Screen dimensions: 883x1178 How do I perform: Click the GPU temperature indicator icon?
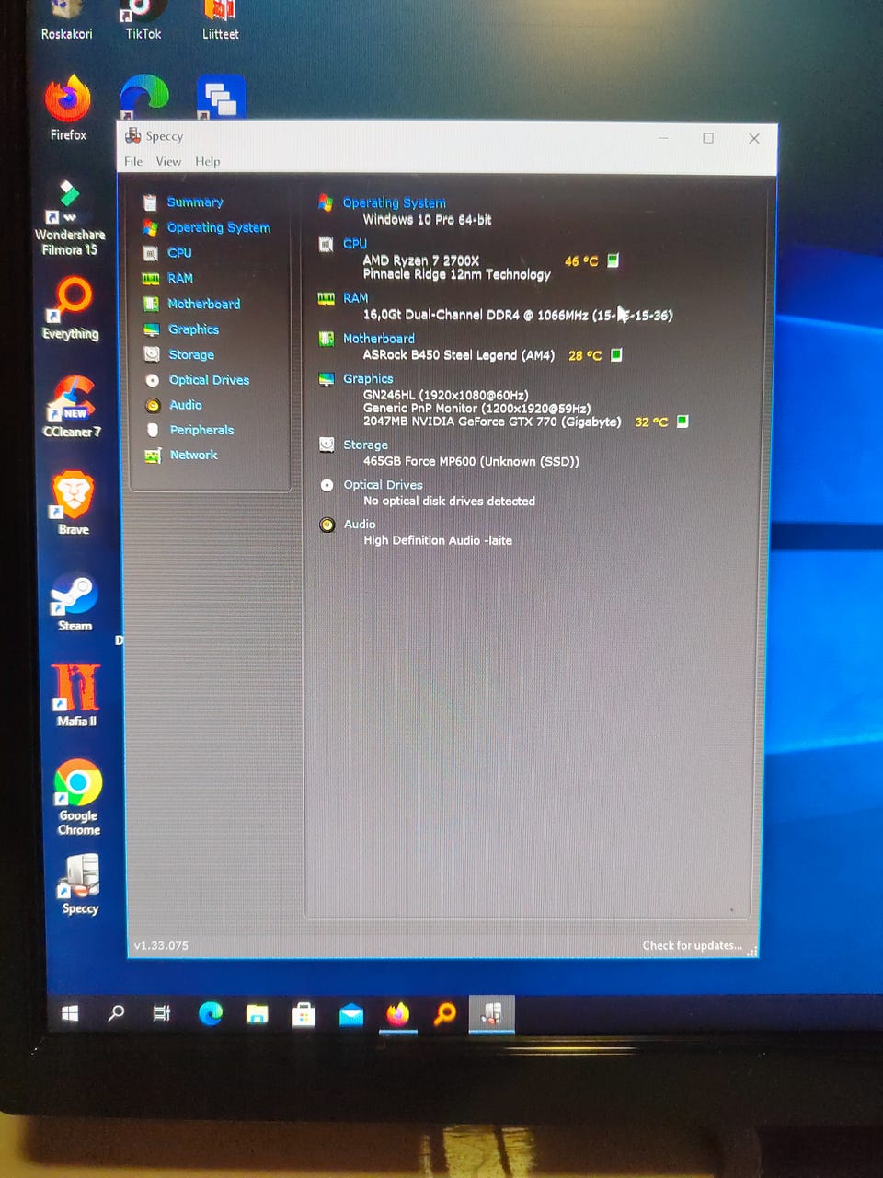point(682,421)
